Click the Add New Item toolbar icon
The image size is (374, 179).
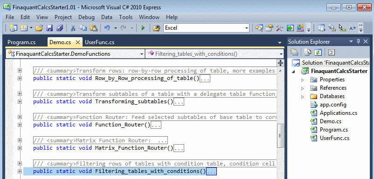[24, 28]
